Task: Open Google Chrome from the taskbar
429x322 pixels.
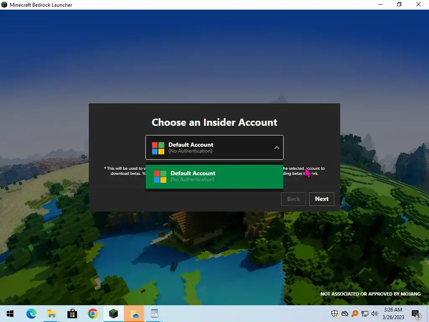Action: coord(93,314)
